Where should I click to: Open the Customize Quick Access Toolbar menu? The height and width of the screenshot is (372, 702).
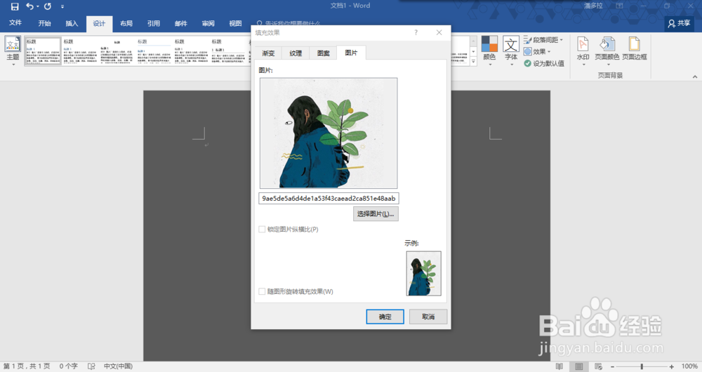(x=62, y=6)
